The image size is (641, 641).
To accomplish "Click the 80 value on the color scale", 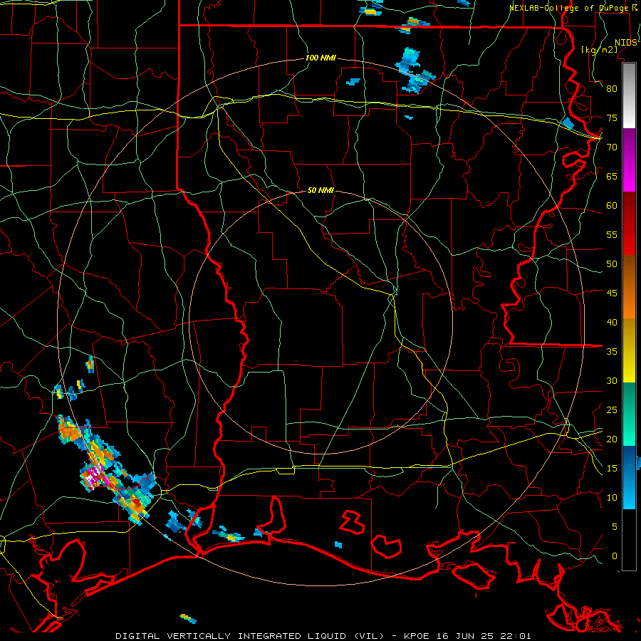I will [612, 89].
